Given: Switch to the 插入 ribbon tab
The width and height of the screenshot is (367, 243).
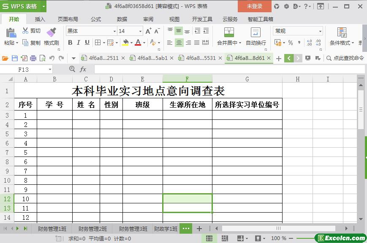Looking at the screenshot, I should tap(40, 19).
